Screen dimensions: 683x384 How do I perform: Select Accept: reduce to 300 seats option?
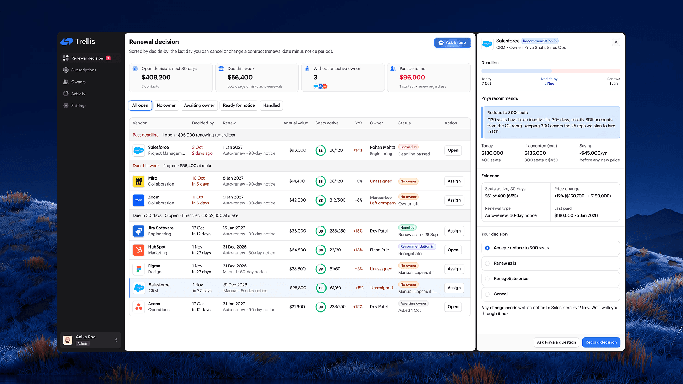click(x=550, y=248)
